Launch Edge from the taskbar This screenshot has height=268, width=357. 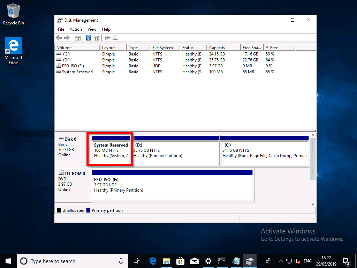(x=153, y=261)
